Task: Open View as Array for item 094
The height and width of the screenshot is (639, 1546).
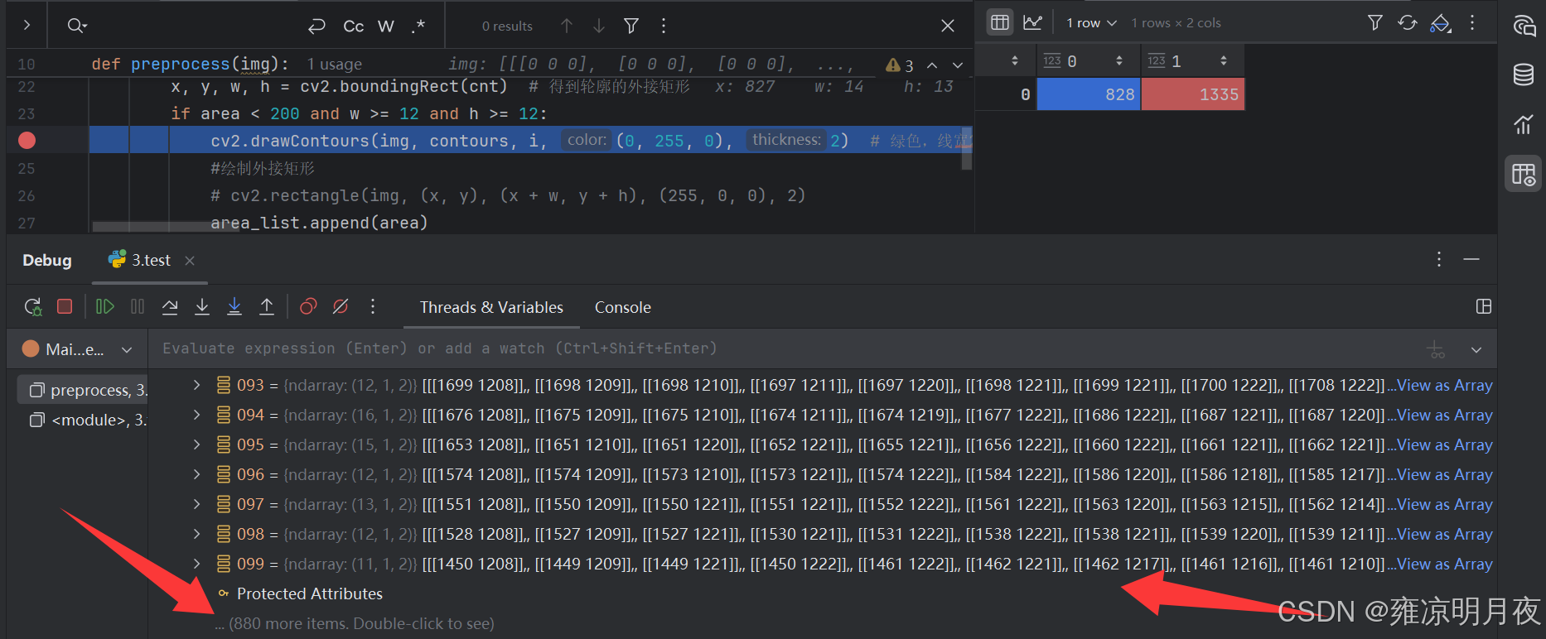Action: tap(1445, 415)
